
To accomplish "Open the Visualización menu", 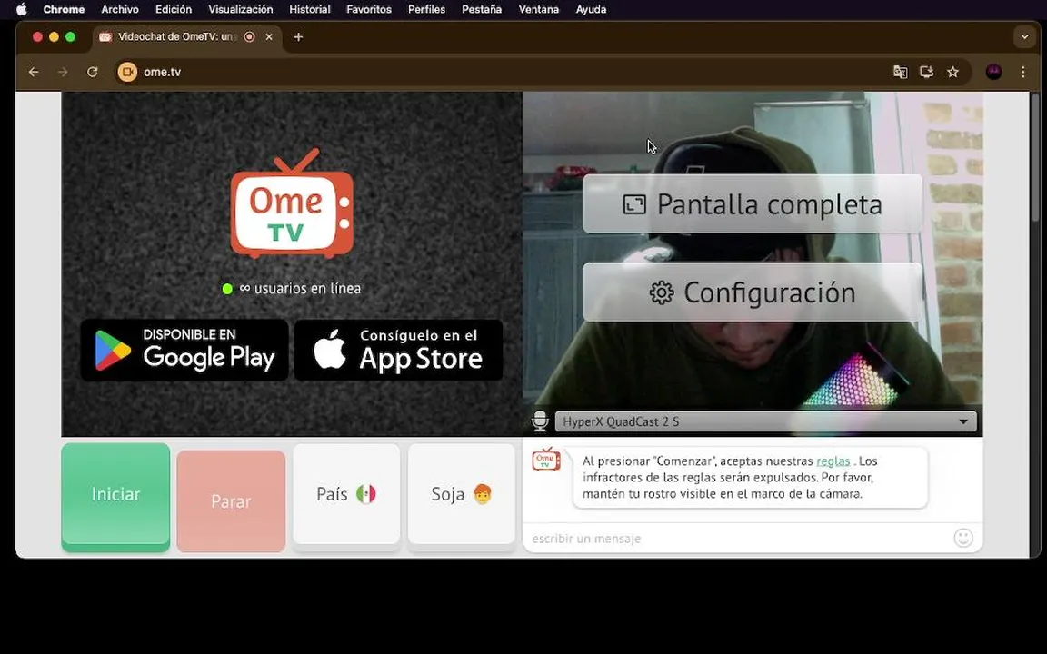I will pyautogui.click(x=240, y=9).
